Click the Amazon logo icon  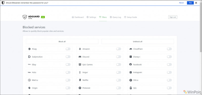pyautogui.click(x=80, y=49)
